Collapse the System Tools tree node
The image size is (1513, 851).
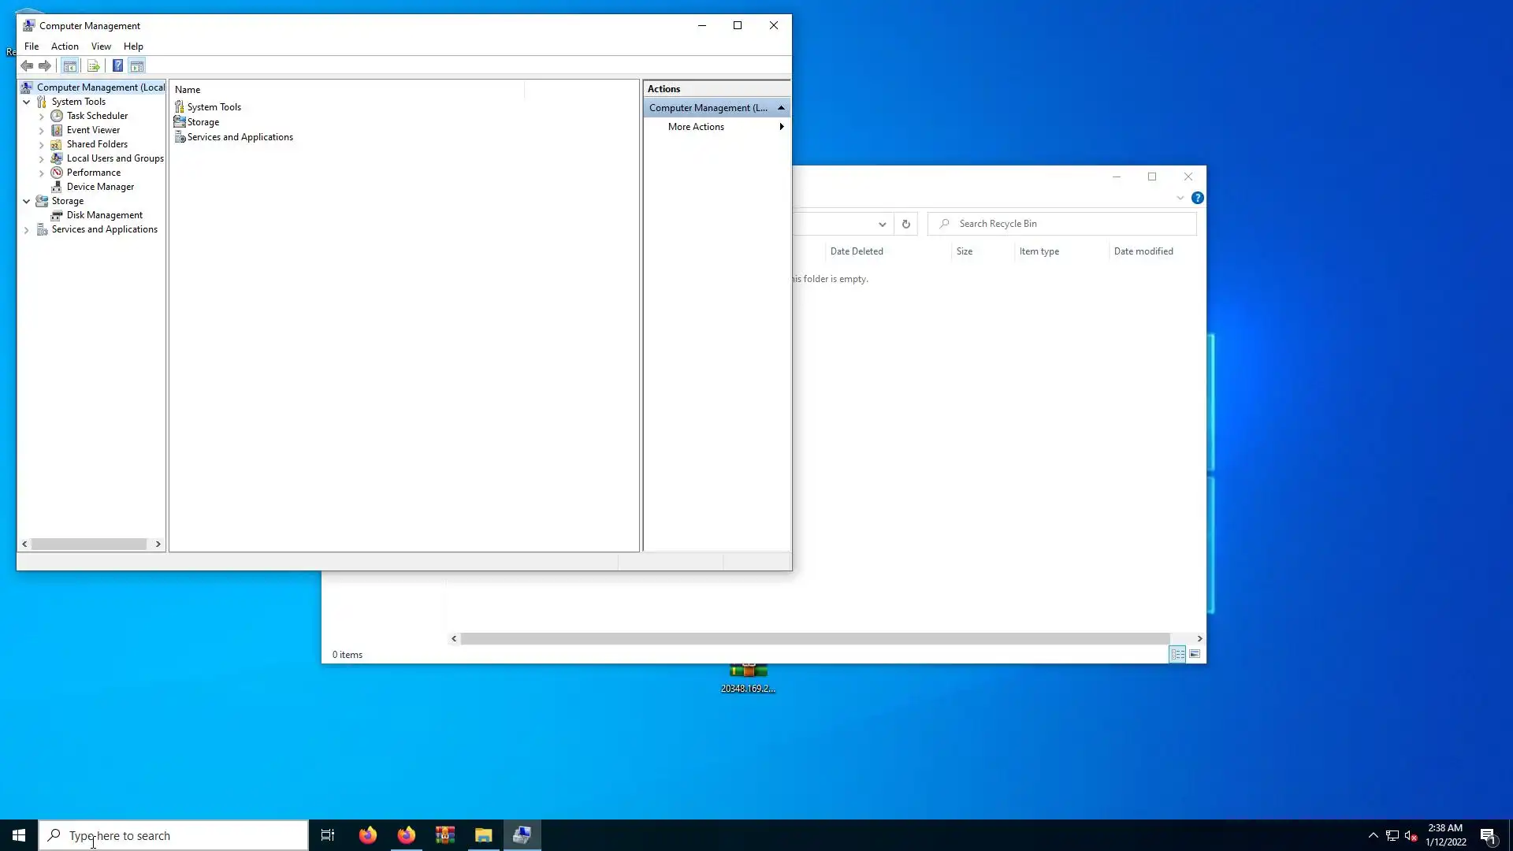click(x=27, y=102)
